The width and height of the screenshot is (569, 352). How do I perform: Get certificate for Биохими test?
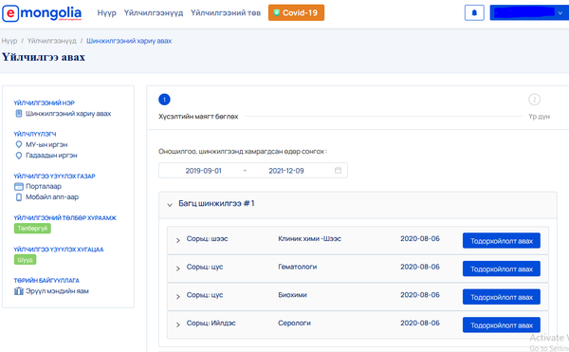tap(501, 297)
